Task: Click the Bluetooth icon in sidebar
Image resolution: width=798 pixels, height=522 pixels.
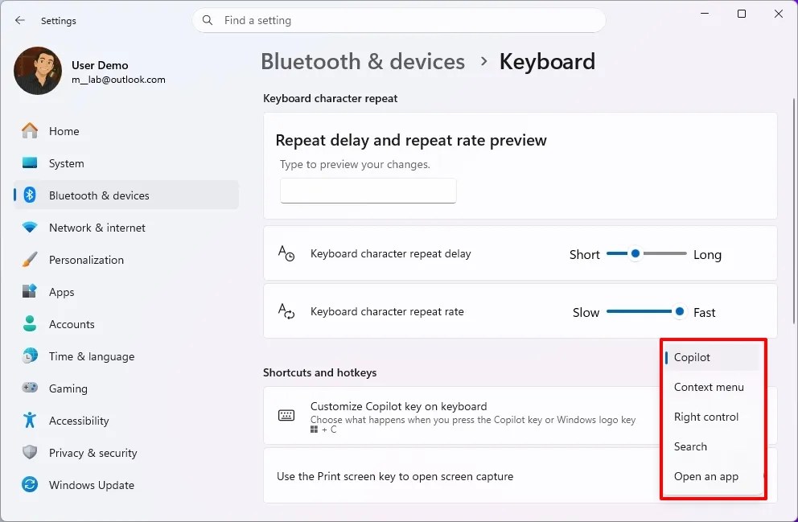Action: pos(30,195)
